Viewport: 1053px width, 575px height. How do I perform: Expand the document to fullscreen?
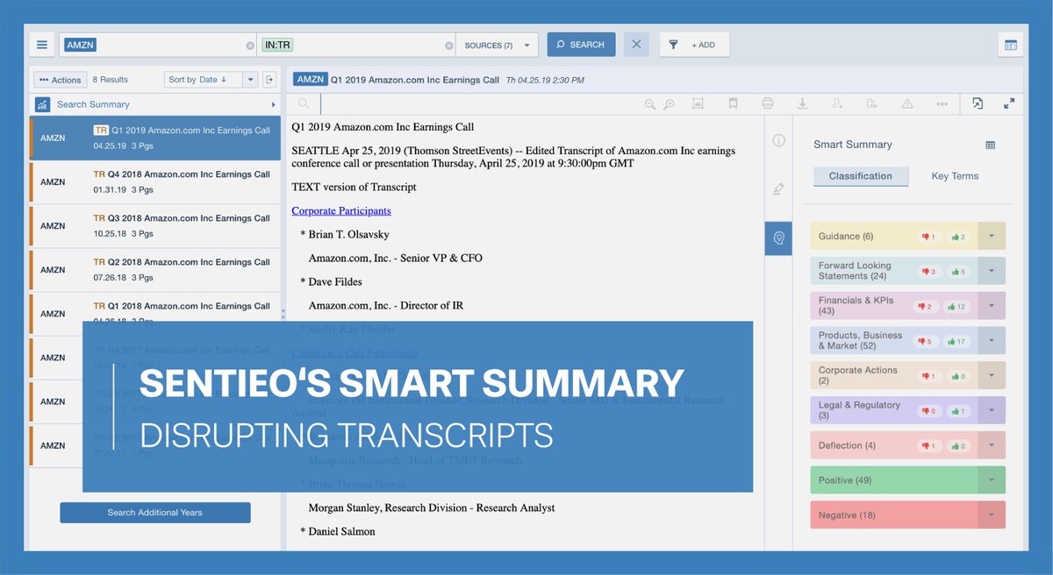(x=1009, y=103)
